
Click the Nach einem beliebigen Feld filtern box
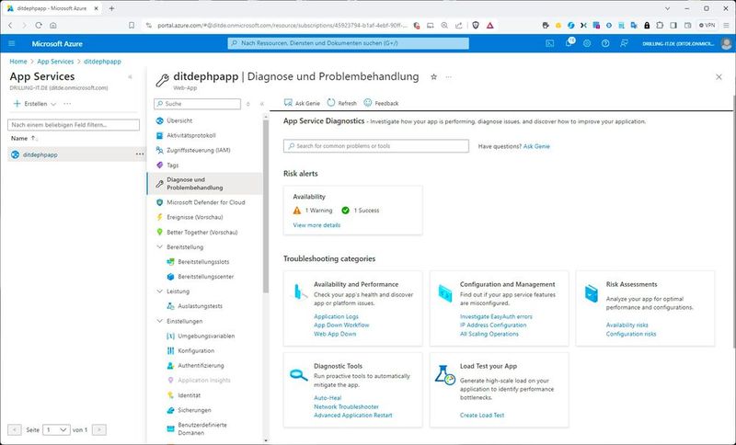pos(74,125)
